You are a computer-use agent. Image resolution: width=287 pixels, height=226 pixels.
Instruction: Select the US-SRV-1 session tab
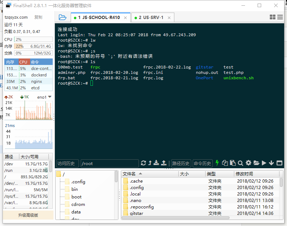(153, 18)
